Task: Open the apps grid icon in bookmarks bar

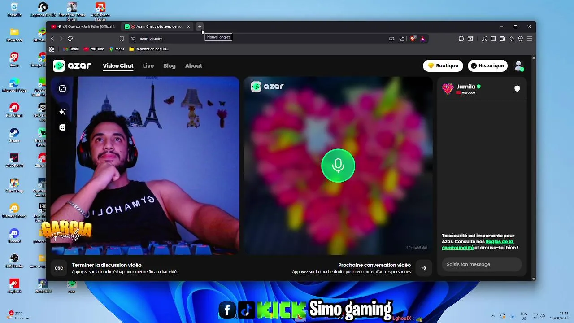Action: pos(52,49)
